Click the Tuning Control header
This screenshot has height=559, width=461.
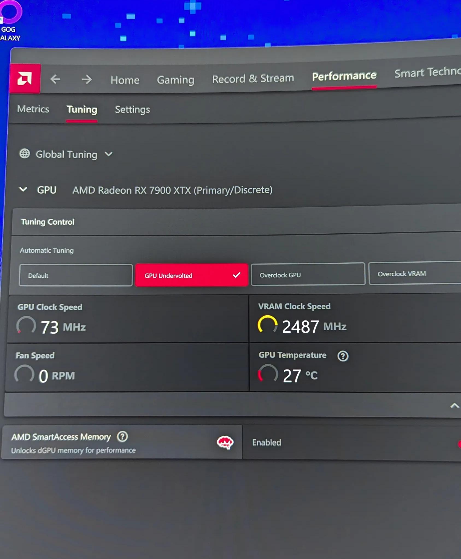tap(48, 222)
